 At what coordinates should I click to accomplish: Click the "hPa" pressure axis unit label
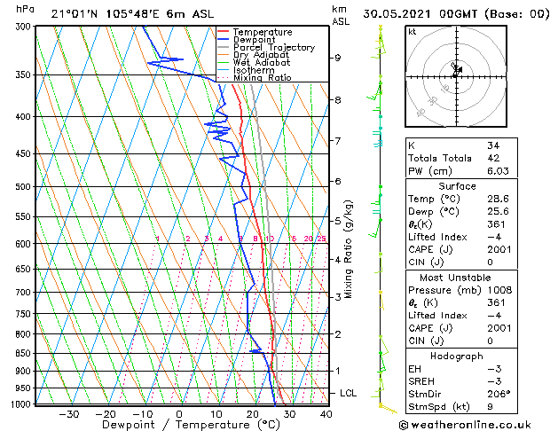point(25,9)
